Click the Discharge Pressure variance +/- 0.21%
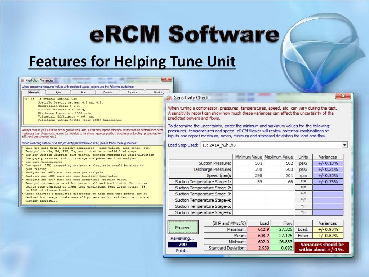The image size is (369, 277). tap(328, 170)
